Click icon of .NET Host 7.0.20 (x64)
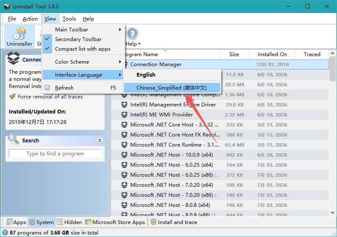 pyautogui.click(x=124, y=185)
